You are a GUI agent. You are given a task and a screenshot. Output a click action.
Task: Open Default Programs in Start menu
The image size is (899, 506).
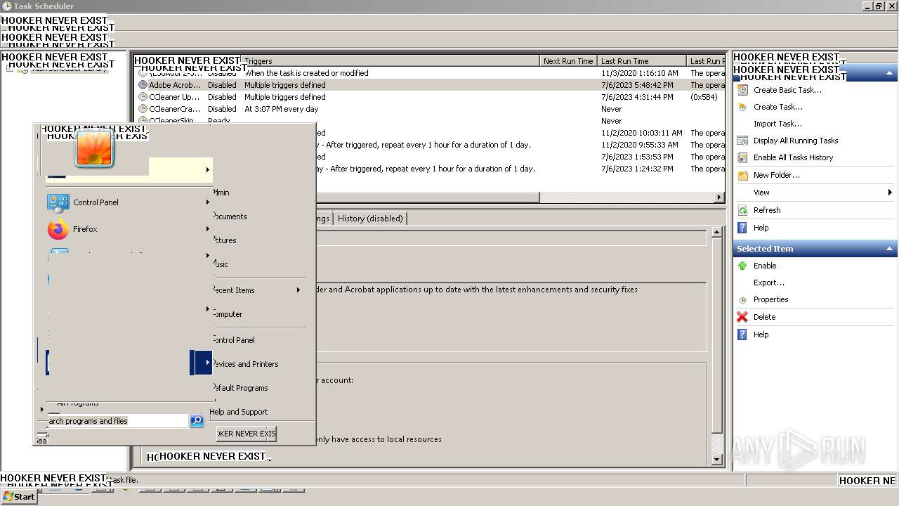239,388
